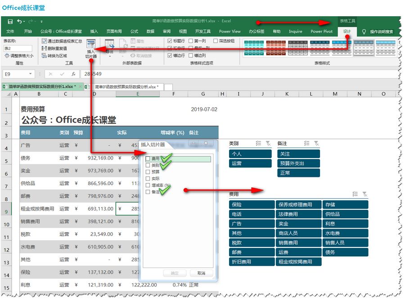Clear filter icon on 备注 slicer
This screenshot has height=300, width=405.
pos(316,143)
